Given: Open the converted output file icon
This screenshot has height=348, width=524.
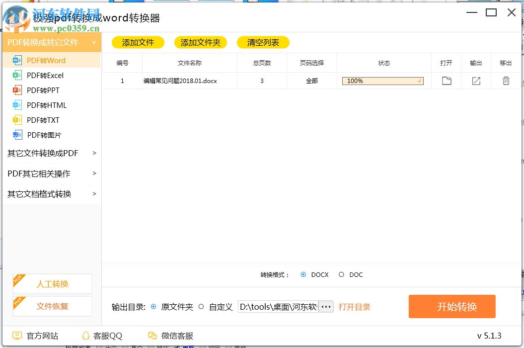Looking at the screenshot, I should coord(476,81).
